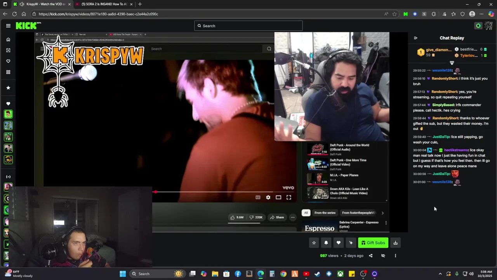Screen dimensions: 497x280
Task: Toggle YouTube theater mode
Action: (278, 198)
